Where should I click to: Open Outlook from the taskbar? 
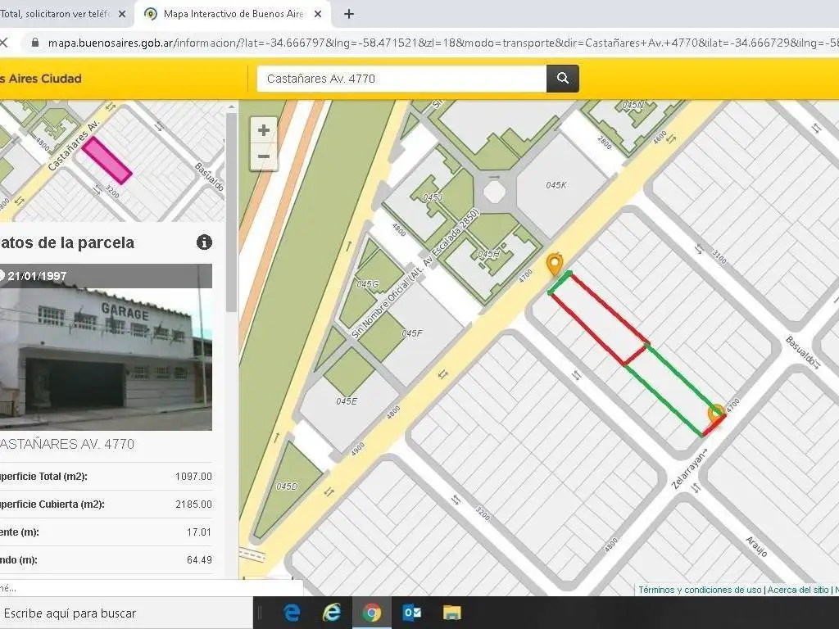pyautogui.click(x=411, y=613)
